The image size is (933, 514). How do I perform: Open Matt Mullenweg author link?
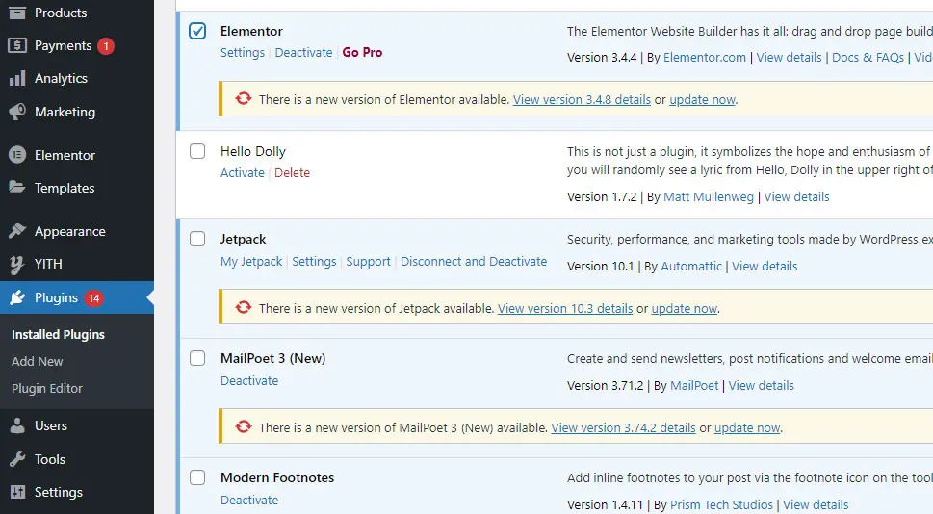(708, 197)
